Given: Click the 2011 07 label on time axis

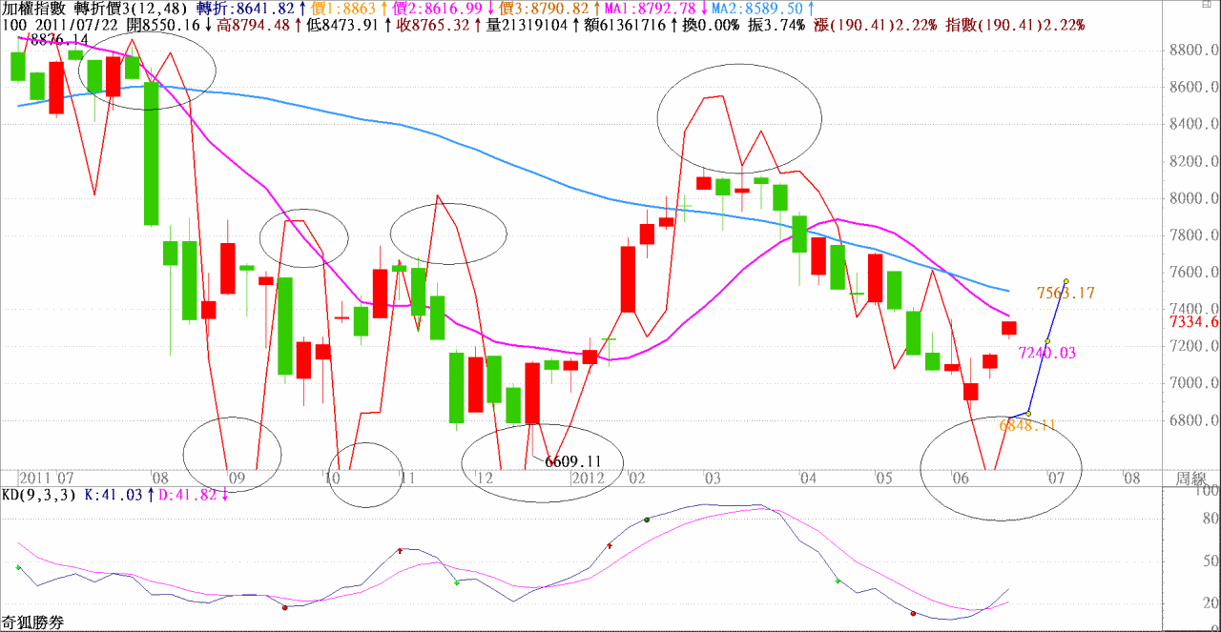Looking at the screenshot, I should pyautogui.click(x=46, y=477).
